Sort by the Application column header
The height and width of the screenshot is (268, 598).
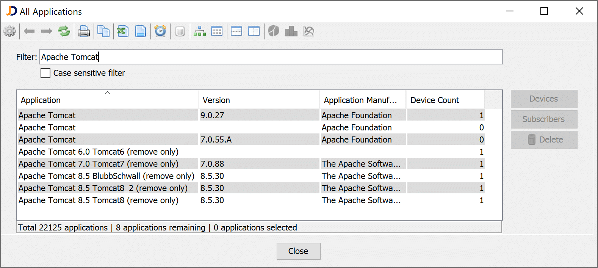click(108, 100)
